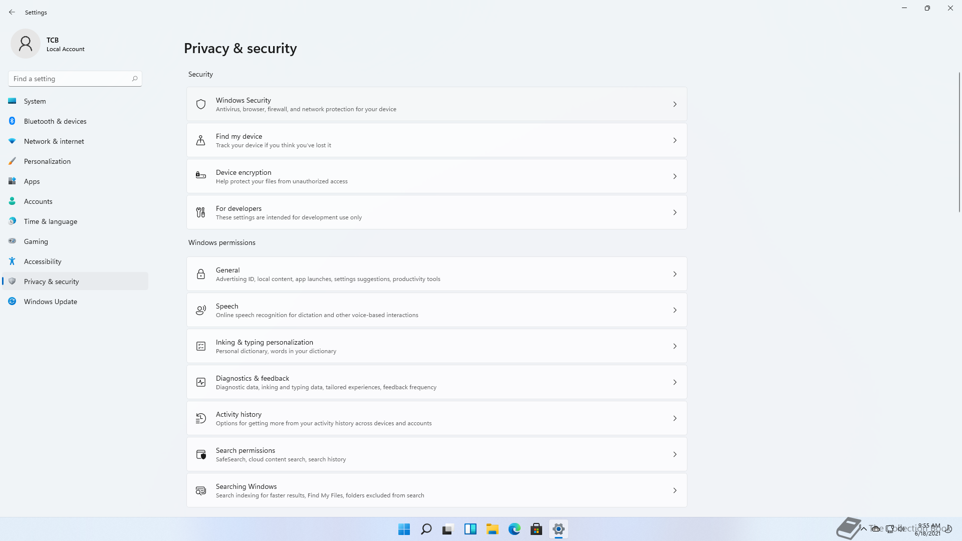Click the Inking & typing personalization icon
Viewport: 962px width, 541px height.
(201, 346)
